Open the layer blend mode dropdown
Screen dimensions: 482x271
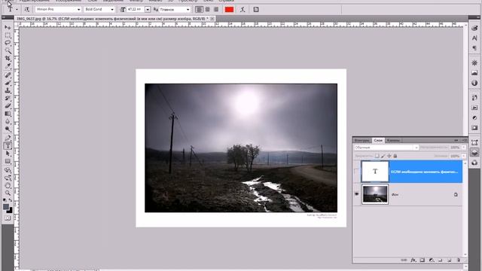(386, 148)
